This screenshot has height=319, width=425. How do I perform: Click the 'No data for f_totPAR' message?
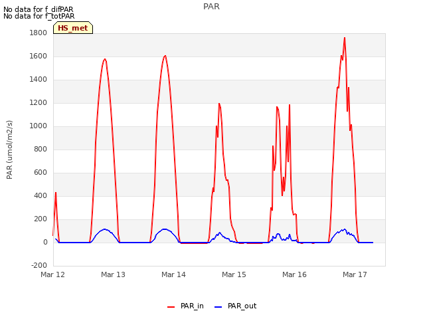(39, 16)
